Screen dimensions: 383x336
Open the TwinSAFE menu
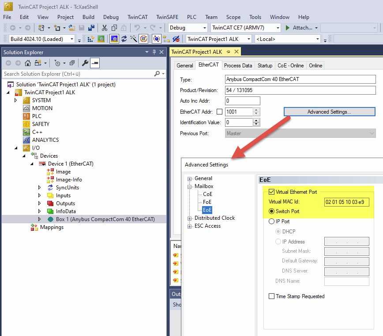[x=167, y=17]
